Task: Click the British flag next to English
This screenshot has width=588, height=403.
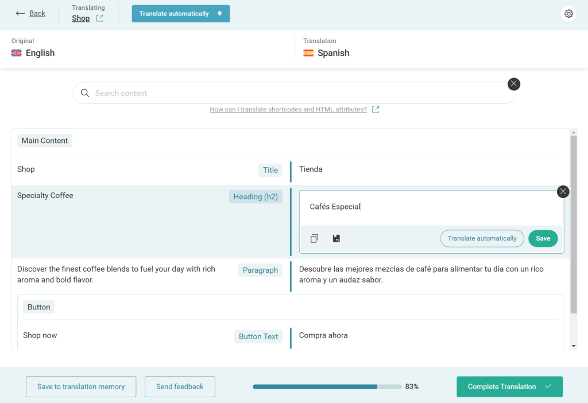Action: tap(16, 52)
